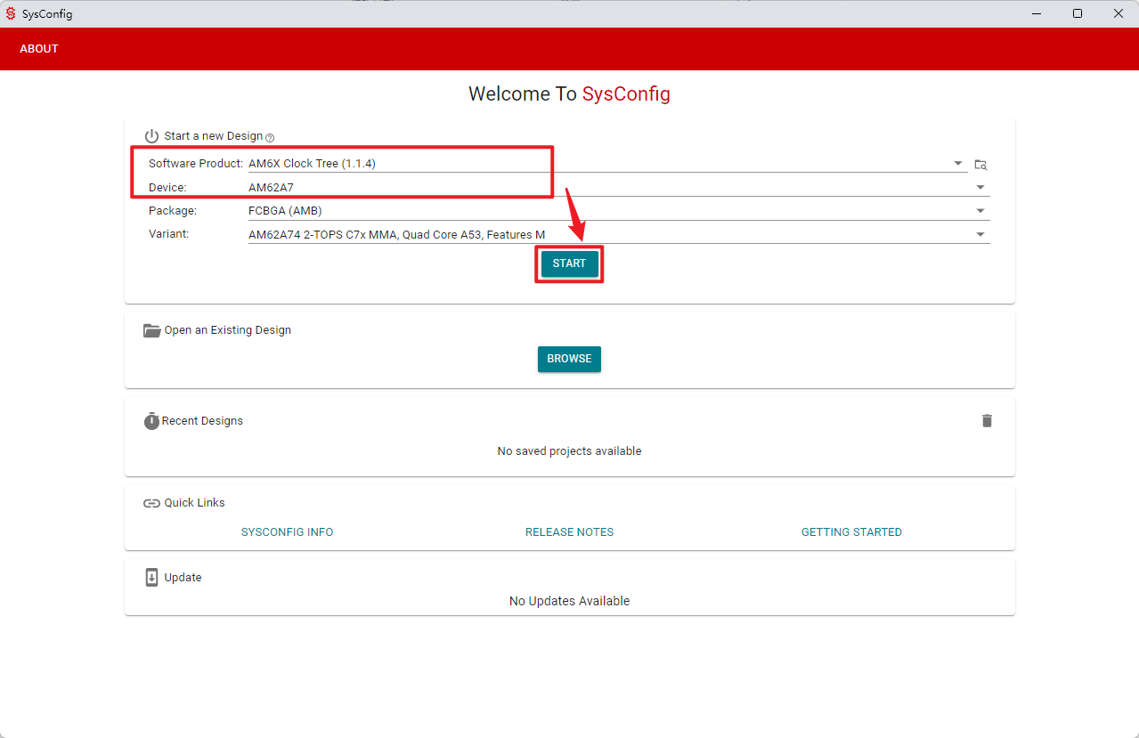The image size is (1139, 738).
Task: Click the browse software product folder icon
Action: 980,165
